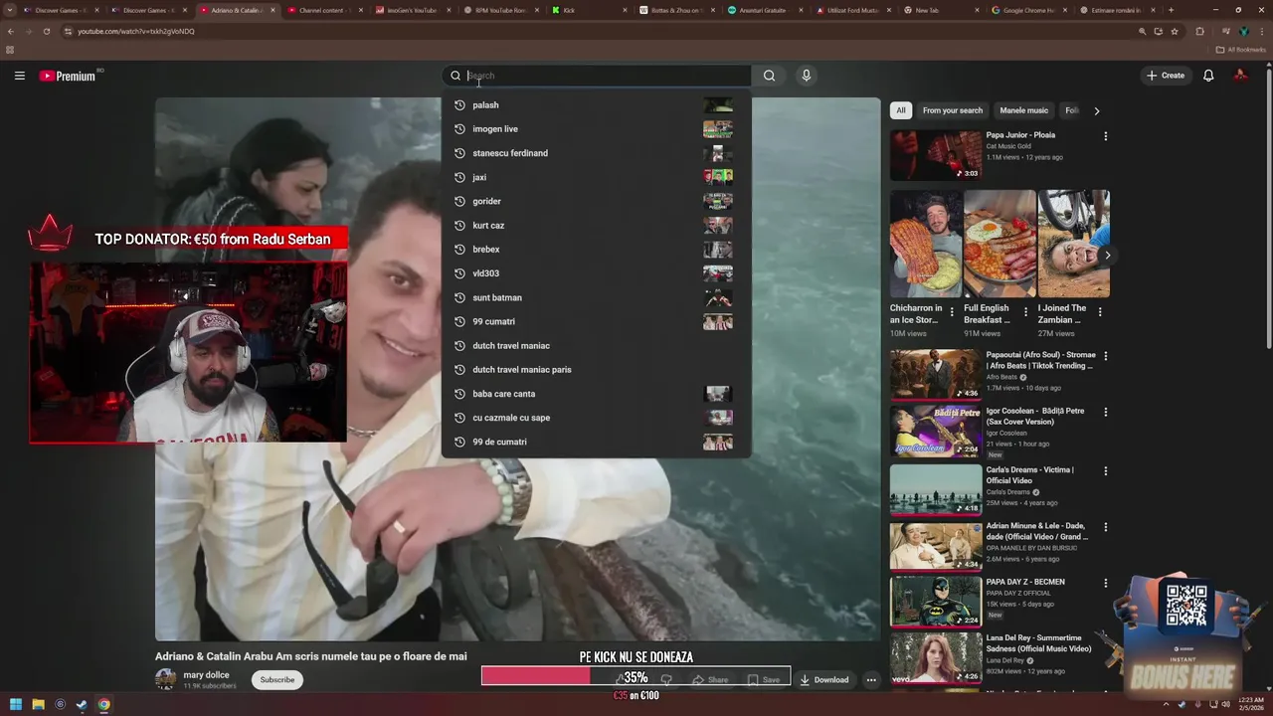Open options menu for Igor Cosolean video
The height and width of the screenshot is (716, 1273).
pyautogui.click(x=1105, y=412)
